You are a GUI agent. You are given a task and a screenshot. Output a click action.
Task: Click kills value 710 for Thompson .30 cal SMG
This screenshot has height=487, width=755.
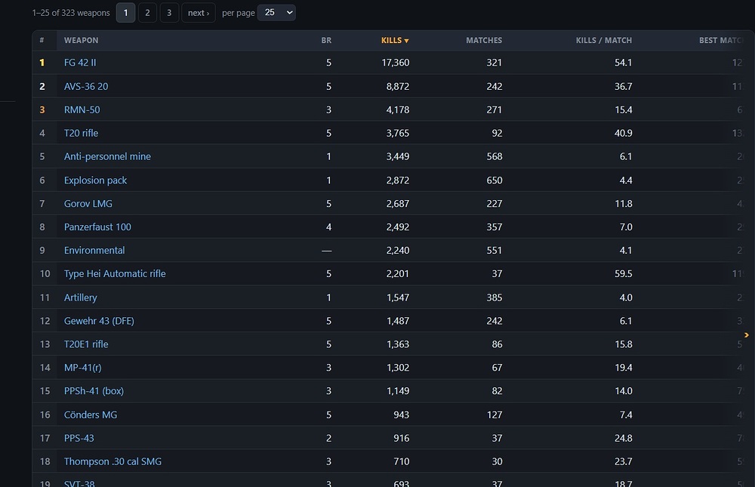click(x=401, y=461)
